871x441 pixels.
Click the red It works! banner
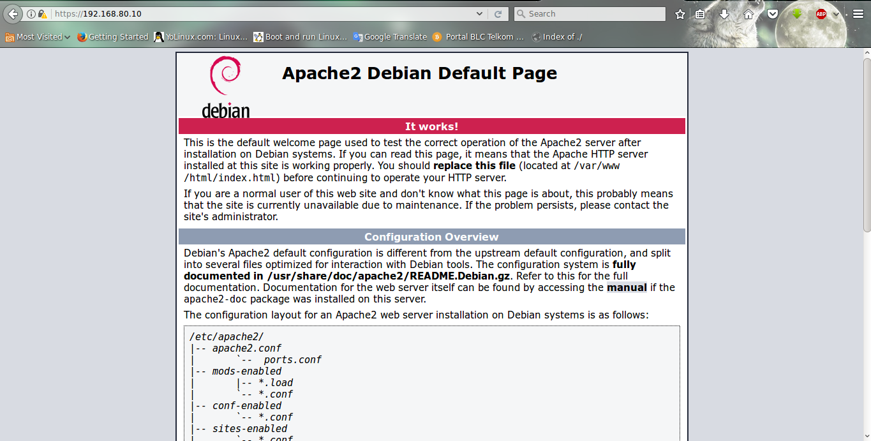(432, 126)
